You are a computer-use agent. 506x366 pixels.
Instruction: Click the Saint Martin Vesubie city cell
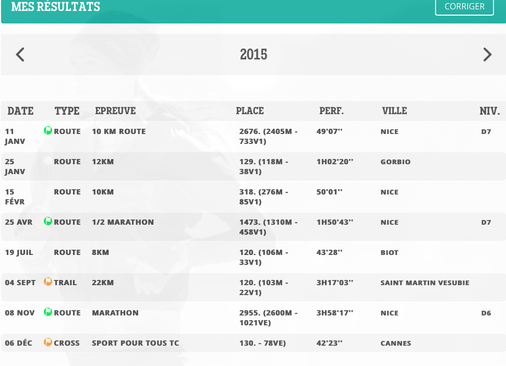(425, 283)
